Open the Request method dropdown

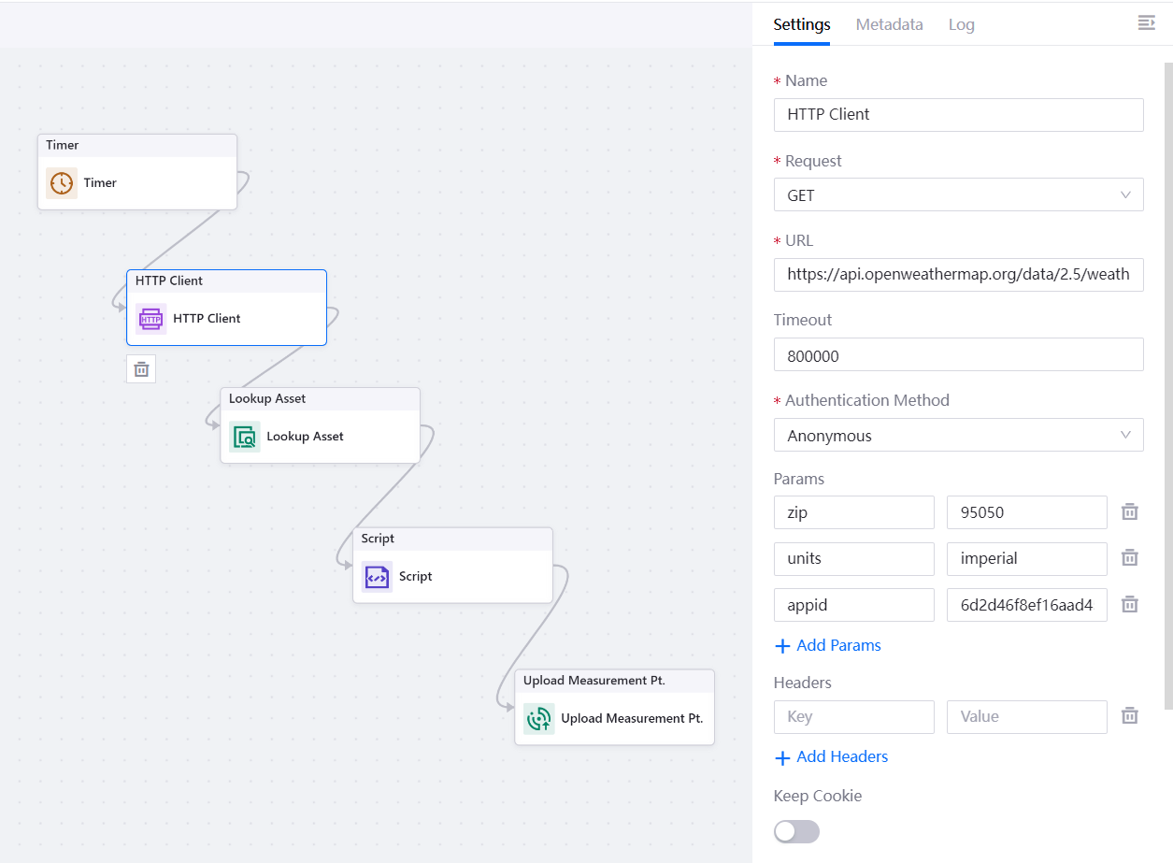pos(958,195)
